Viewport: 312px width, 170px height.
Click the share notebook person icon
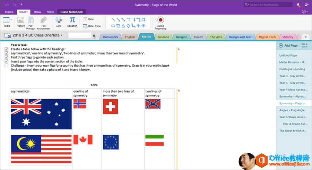(306, 5)
